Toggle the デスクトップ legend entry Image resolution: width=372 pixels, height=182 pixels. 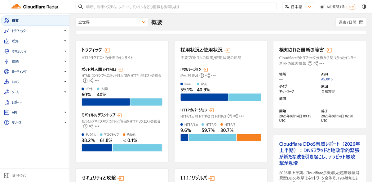point(109,135)
